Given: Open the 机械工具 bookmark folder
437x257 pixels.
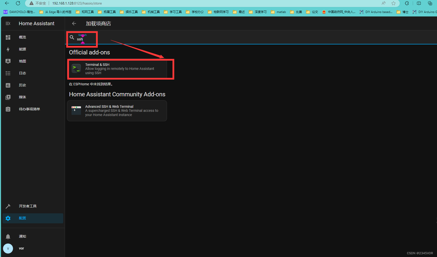Looking at the screenshot, I should click(151, 12).
